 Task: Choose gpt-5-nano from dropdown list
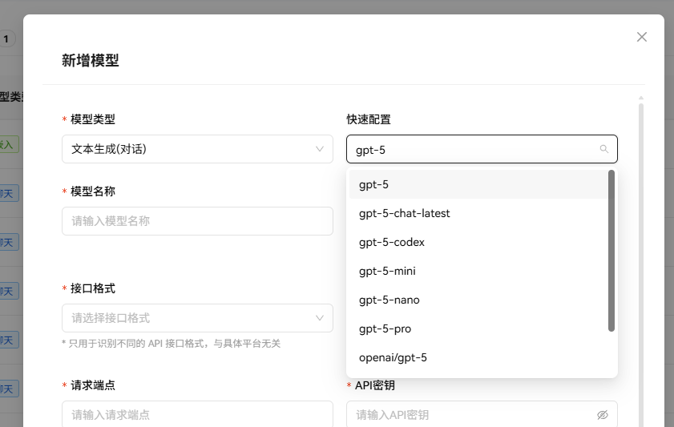(389, 300)
